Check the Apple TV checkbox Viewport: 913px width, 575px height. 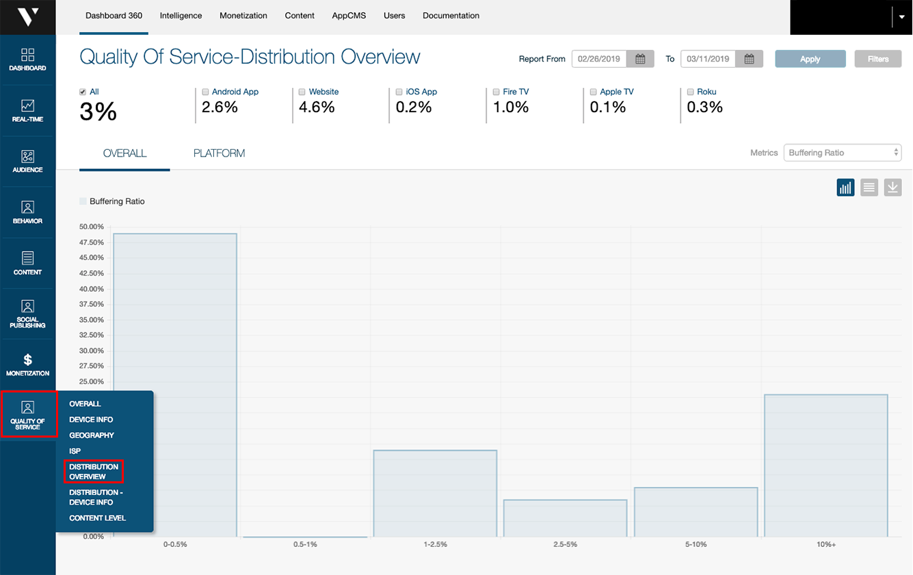(x=593, y=92)
